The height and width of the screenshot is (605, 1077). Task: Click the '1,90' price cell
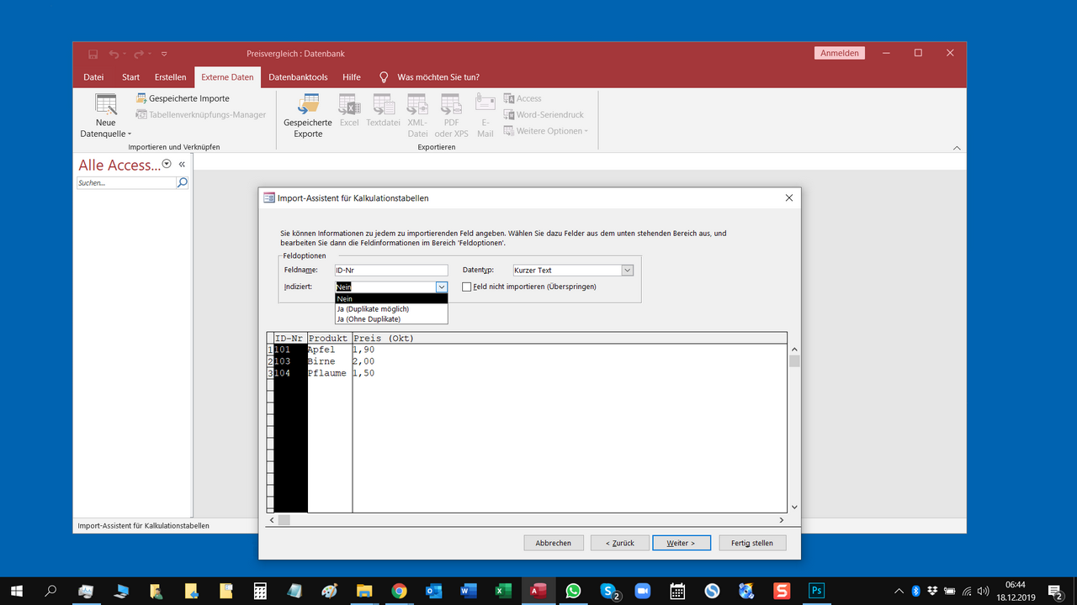pyautogui.click(x=363, y=350)
